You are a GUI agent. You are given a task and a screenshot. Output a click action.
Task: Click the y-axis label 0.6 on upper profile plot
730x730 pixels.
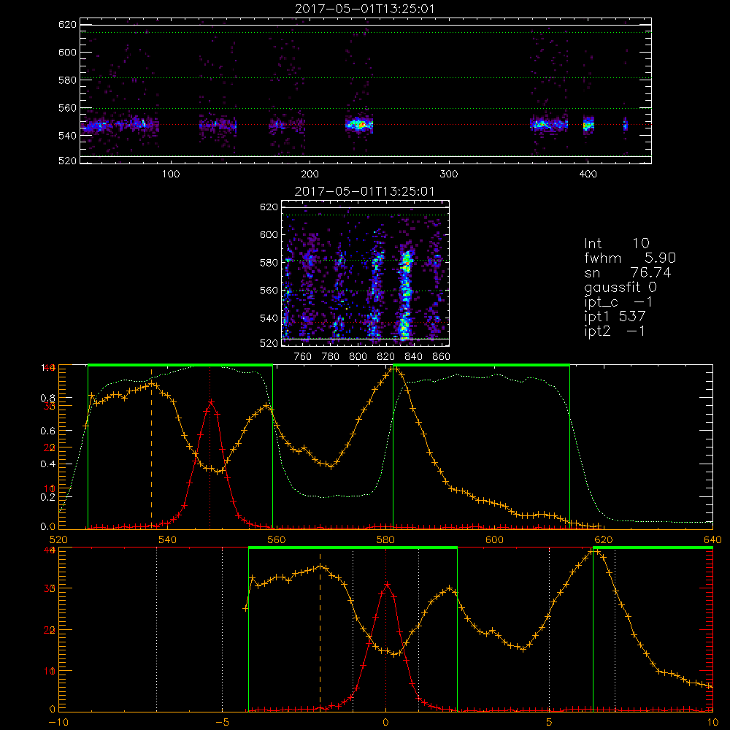[47, 431]
